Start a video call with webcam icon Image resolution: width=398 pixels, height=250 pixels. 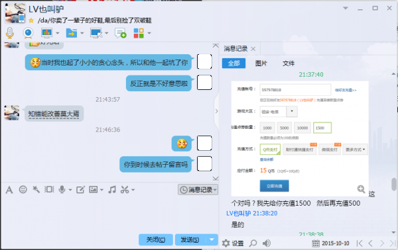click(28, 33)
